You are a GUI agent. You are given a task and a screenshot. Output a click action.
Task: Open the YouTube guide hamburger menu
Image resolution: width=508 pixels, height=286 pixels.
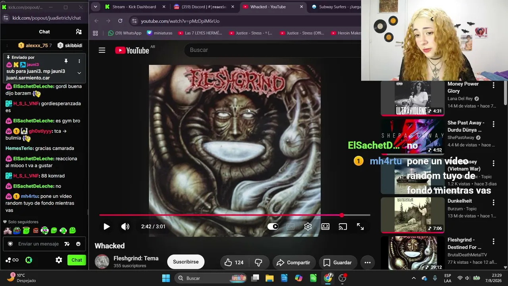pyautogui.click(x=102, y=50)
